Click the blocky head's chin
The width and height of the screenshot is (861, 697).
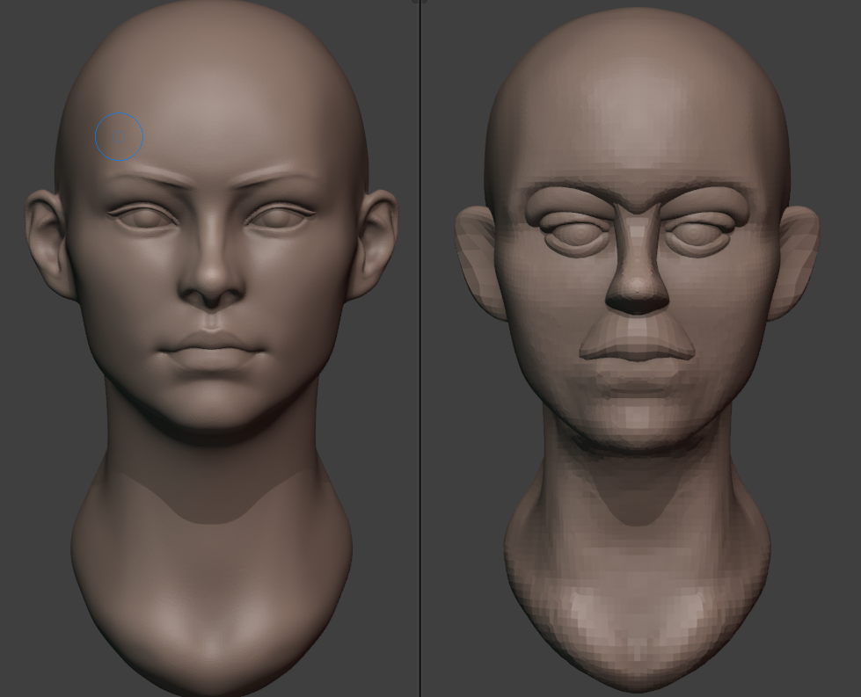pyautogui.click(x=635, y=426)
